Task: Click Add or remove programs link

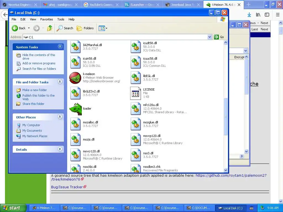Action: click(x=39, y=63)
